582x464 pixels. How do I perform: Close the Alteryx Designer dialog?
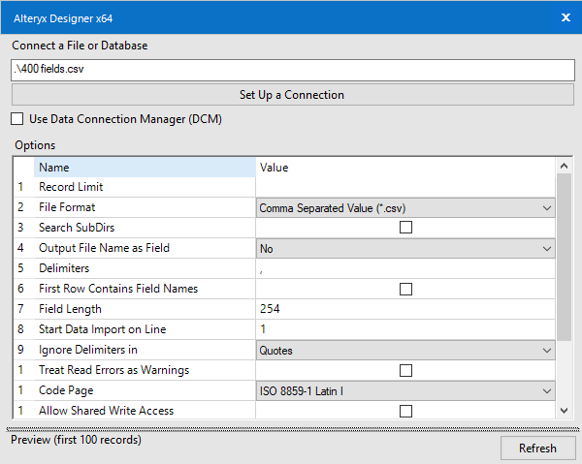click(x=566, y=16)
